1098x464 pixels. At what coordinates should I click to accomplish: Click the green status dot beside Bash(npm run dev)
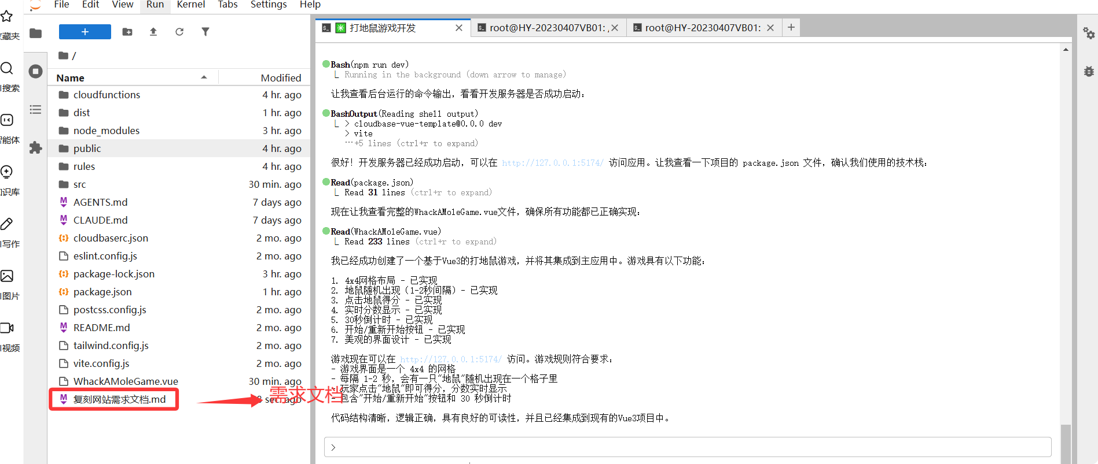coord(326,64)
